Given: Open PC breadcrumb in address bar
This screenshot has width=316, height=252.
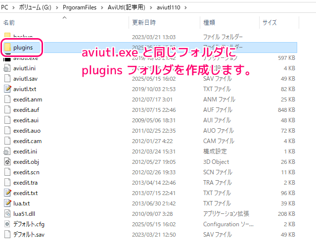Looking at the screenshot, I should coord(4,7).
